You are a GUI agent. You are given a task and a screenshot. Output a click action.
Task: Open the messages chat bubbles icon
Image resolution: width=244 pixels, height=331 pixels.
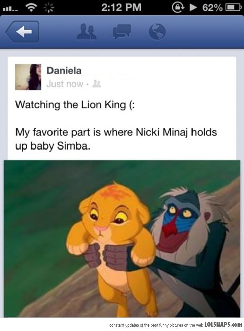click(122, 32)
